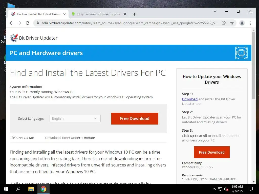Click the 'Find and Install the Latest Drivers For PC' heading
The image size is (259, 194).
click(x=88, y=73)
